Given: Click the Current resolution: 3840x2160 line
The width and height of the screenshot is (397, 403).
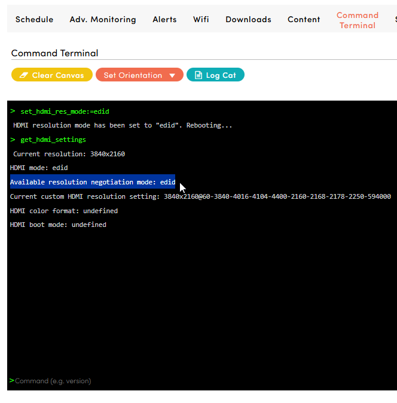Looking at the screenshot, I should (69, 154).
